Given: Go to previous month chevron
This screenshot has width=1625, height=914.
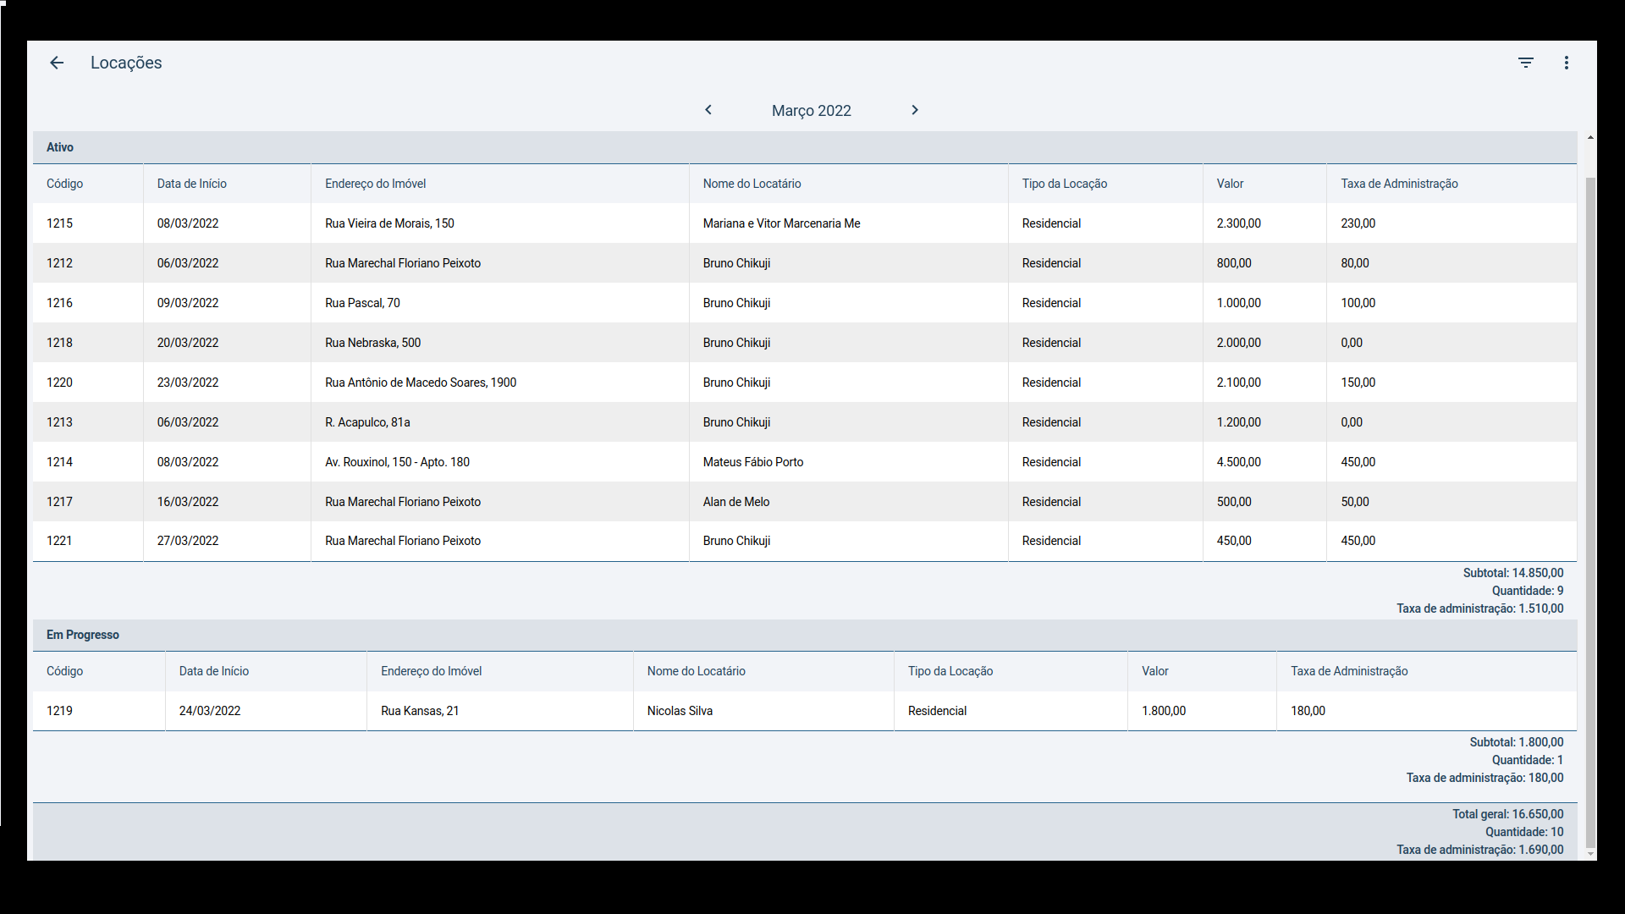Looking at the screenshot, I should tap(708, 110).
